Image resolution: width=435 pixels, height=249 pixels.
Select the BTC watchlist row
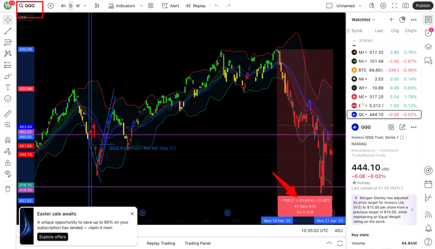pyautogui.click(x=384, y=70)
